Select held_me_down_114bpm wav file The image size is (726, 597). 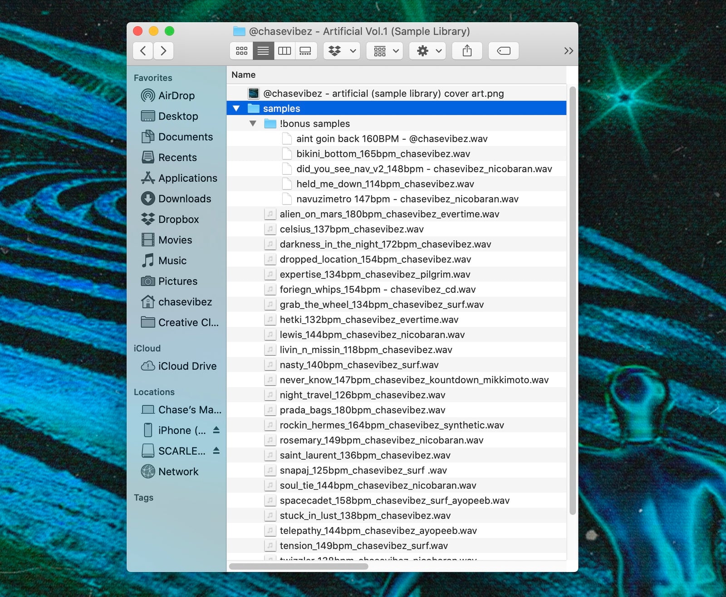[396, 184]
